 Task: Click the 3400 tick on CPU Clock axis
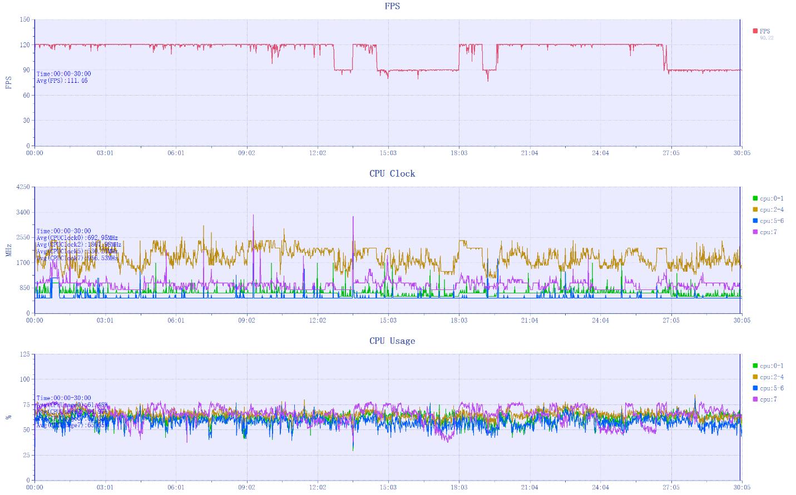23,212
